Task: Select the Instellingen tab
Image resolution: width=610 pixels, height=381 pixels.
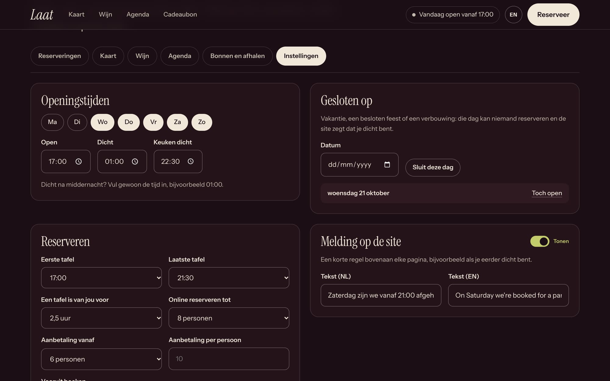Action: click(301, 56)
